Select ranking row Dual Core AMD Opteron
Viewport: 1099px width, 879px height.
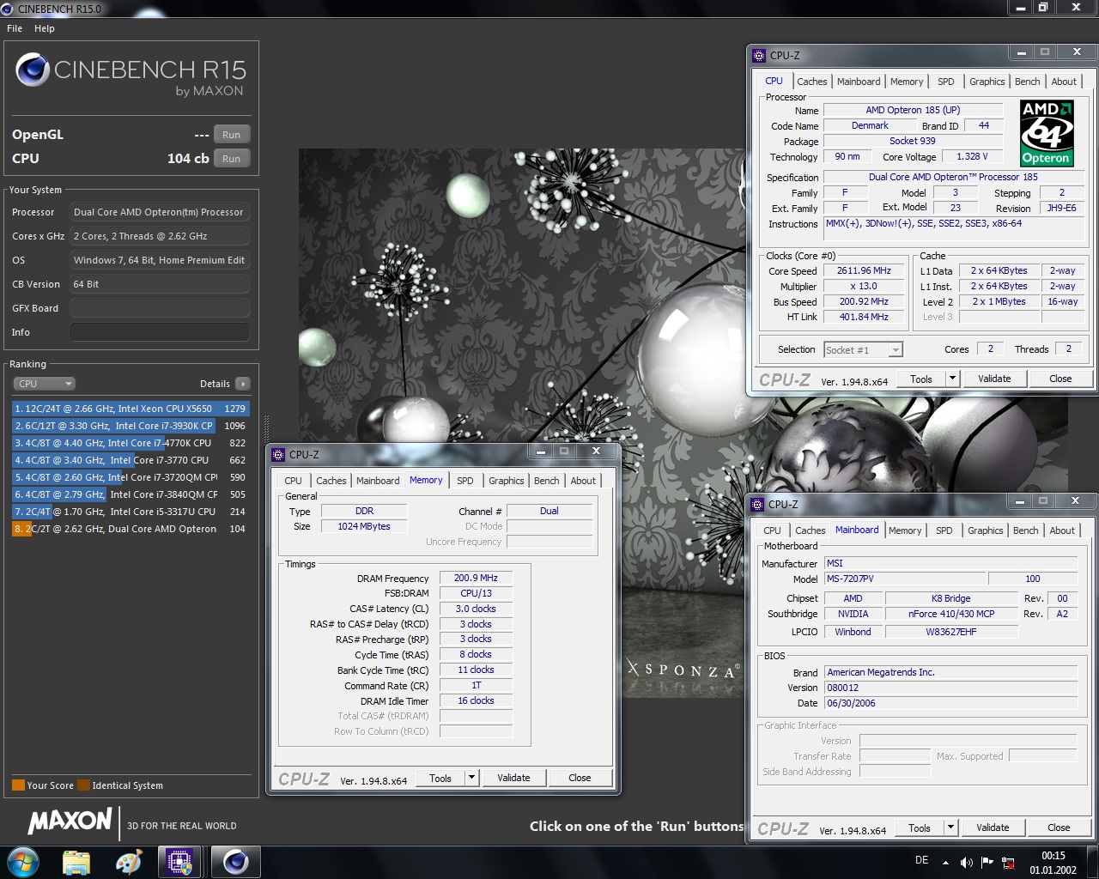(x=130, y=529)
